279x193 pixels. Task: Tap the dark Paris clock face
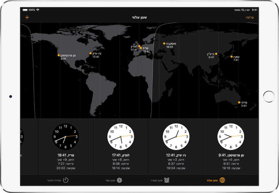click(x=66, y=136)
